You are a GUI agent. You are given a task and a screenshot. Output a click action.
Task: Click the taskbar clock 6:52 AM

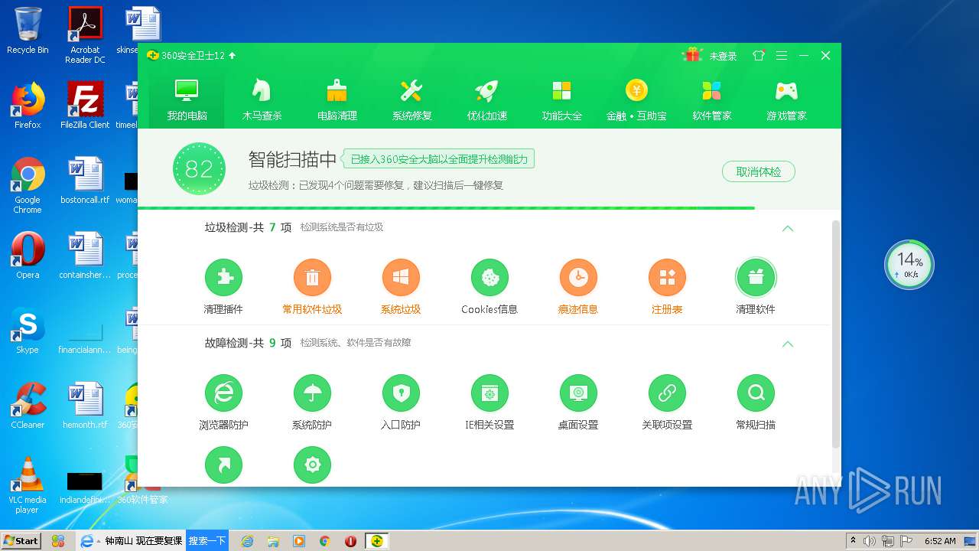coord(940,540)
